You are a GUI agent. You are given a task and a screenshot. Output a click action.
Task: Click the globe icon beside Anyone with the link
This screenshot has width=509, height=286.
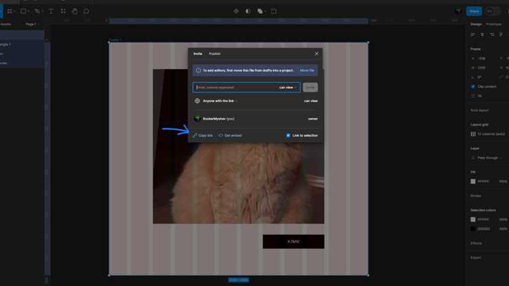pos(197,101)
